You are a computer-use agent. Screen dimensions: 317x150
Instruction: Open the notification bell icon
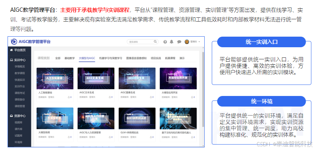(172, 42)
